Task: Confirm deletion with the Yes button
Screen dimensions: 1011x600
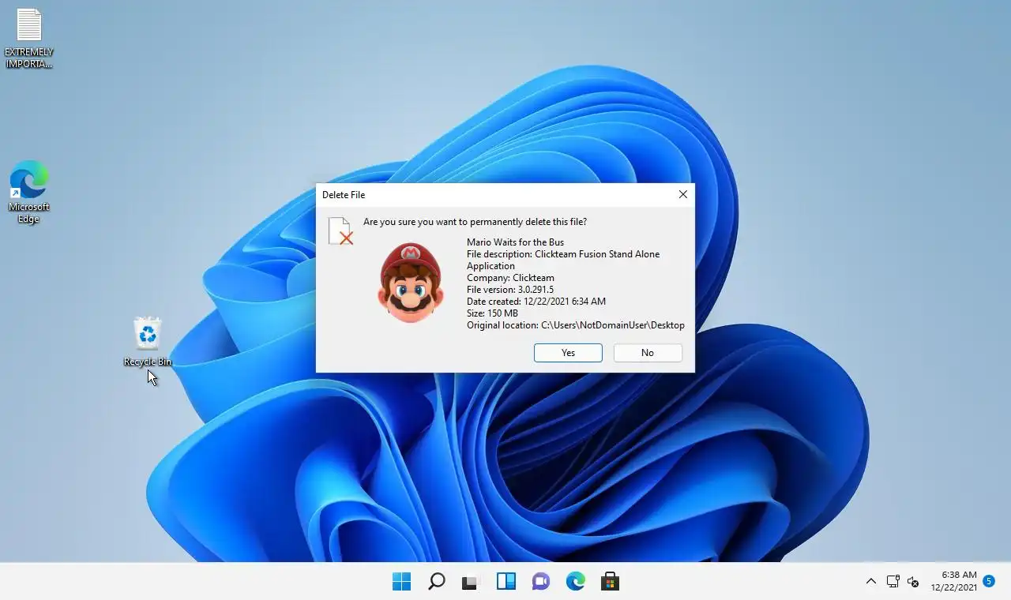Action: tap(568, 353)
